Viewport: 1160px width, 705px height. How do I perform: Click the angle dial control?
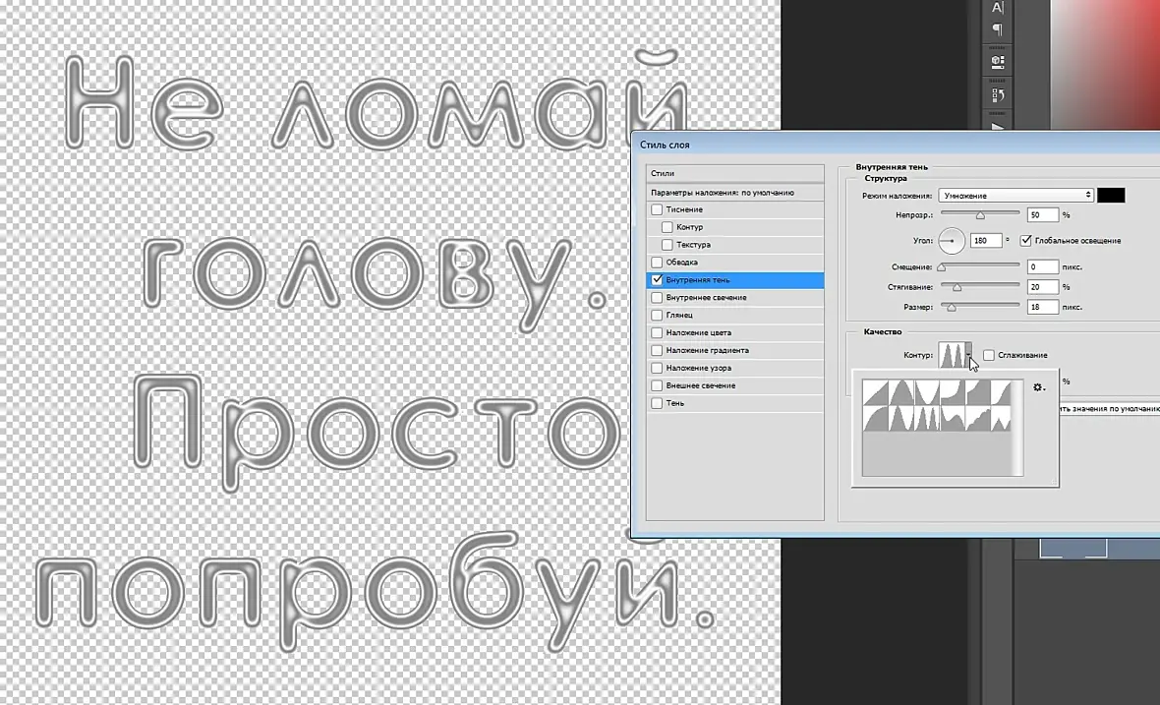pos(952,241)
